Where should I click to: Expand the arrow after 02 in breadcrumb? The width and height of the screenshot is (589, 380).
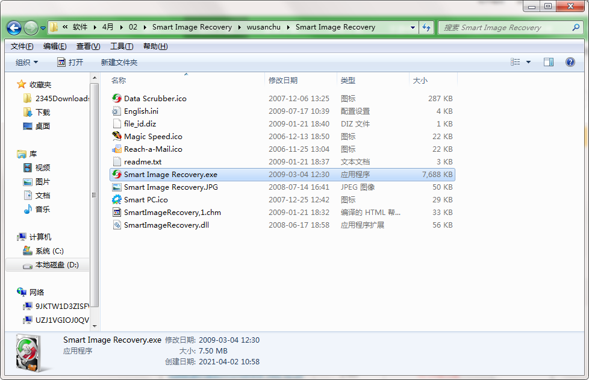click(x=145, y=27)
